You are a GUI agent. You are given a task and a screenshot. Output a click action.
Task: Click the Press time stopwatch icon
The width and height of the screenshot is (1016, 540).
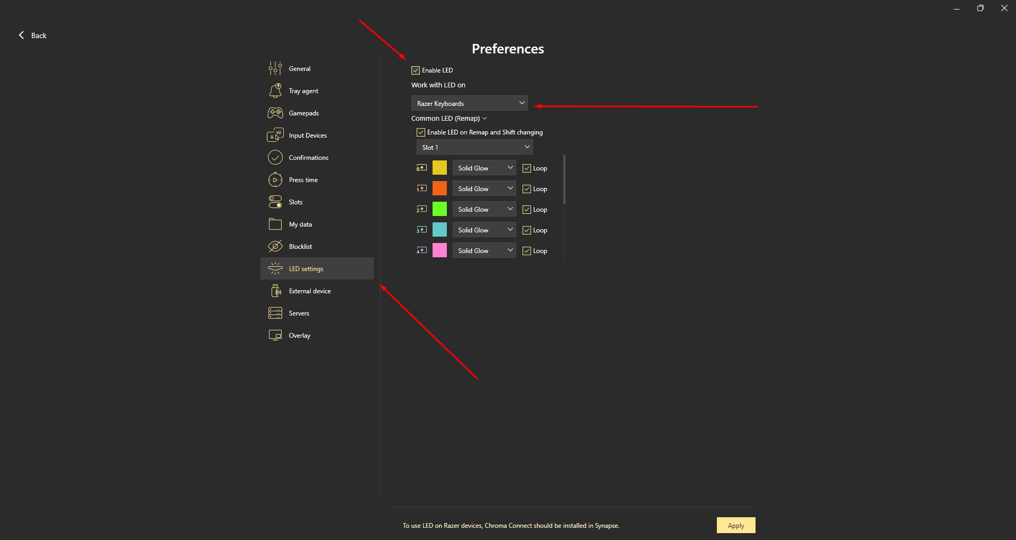(x=275, y=180)
